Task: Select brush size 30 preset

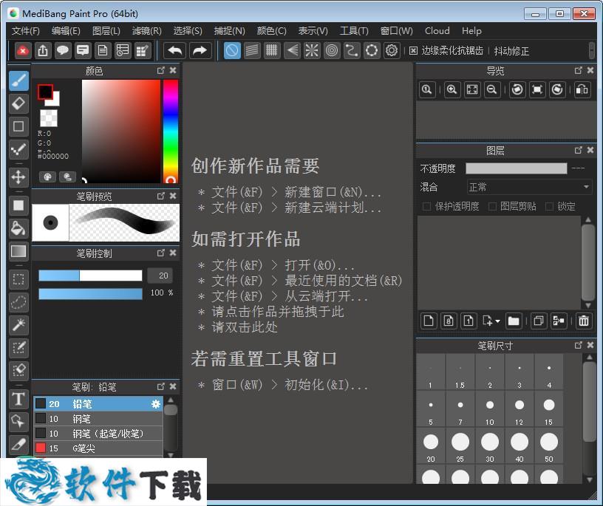Action: (490, 446)
